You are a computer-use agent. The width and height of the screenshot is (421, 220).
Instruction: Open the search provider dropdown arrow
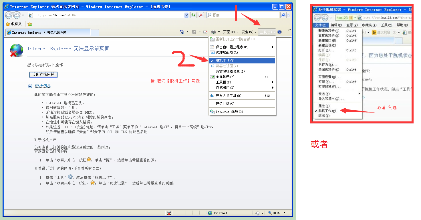coord(288,15)
